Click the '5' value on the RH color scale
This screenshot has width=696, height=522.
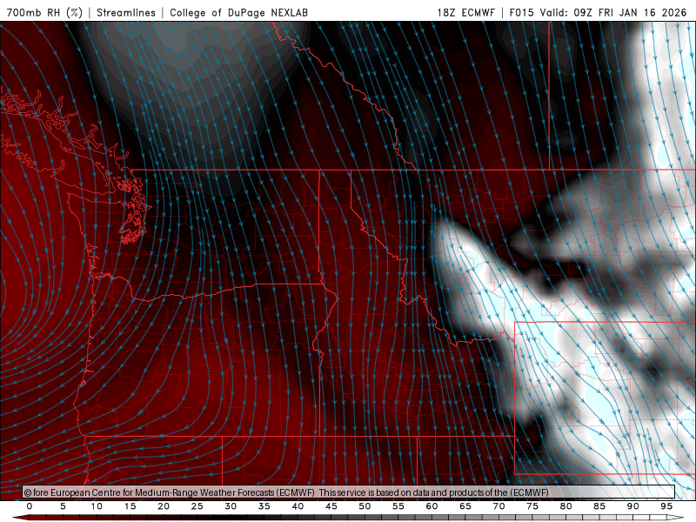click(x=63, y=506)
